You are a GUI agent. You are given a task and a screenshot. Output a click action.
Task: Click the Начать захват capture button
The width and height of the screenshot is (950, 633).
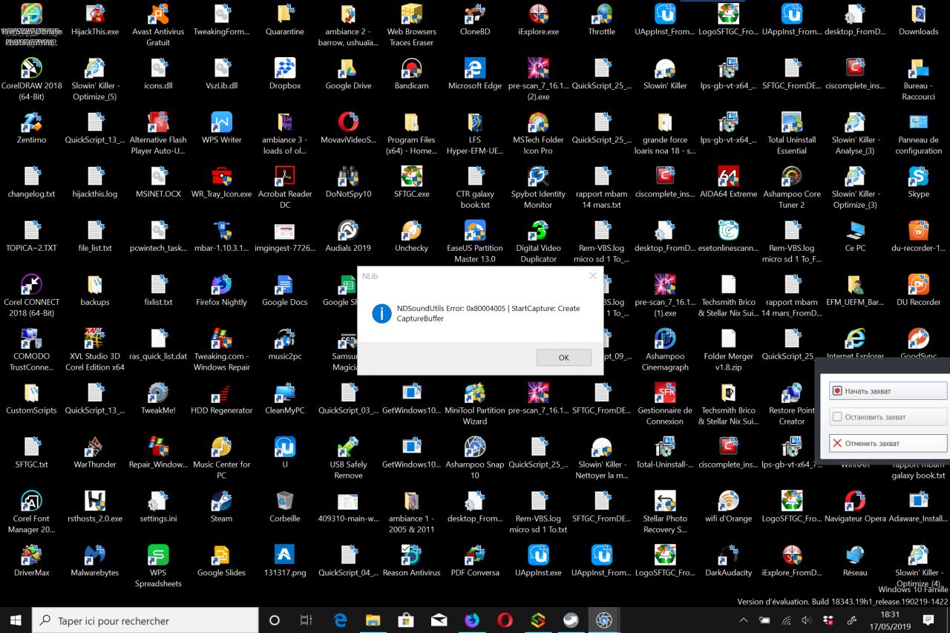[x=888, y=390]
